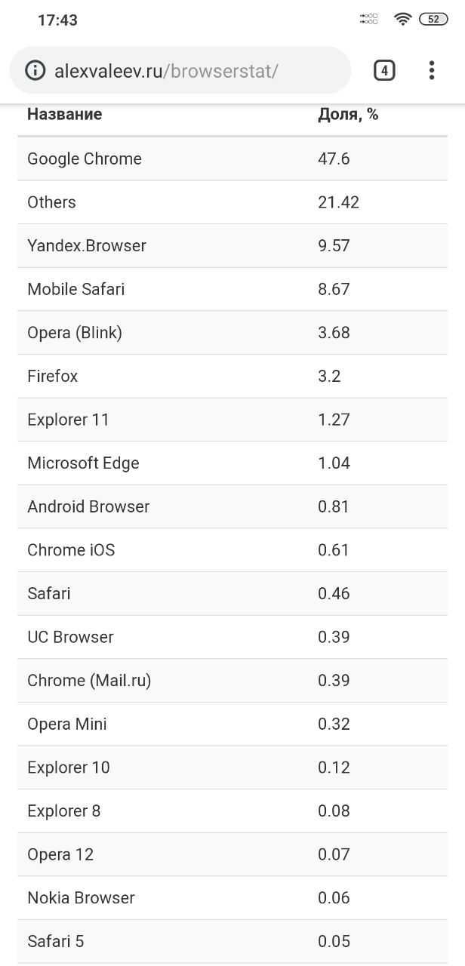Select the Google Chrome row
The image size is (465, 966).
click(232, 158)
